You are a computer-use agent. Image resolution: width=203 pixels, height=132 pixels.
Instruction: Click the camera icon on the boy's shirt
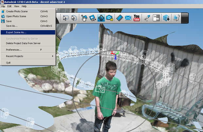click(100, 89)
